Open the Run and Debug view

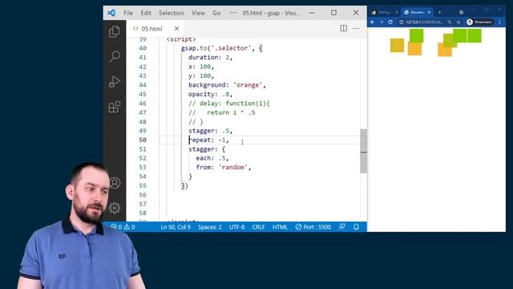(114, 82)
